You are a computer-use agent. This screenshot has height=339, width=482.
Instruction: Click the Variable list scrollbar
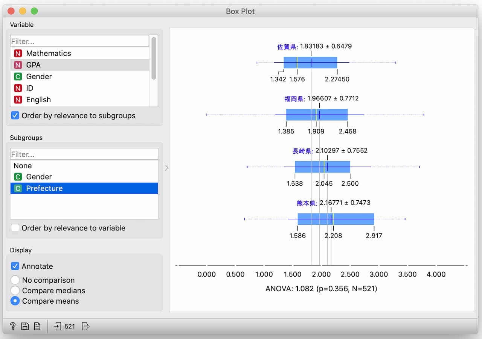(154, 58)
